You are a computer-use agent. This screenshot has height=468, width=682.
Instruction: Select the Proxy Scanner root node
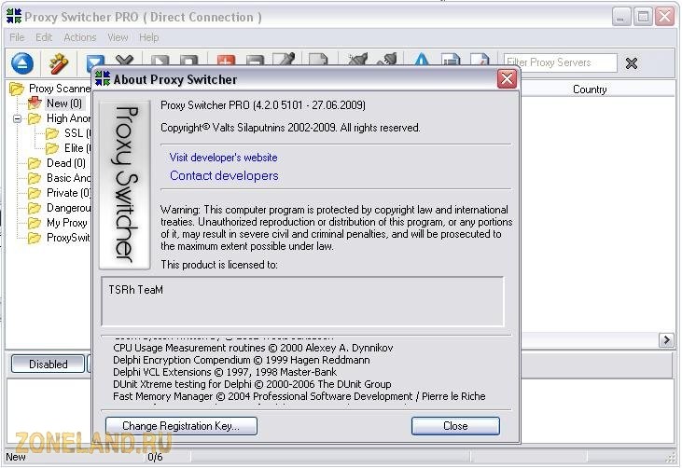pos(60,89)
